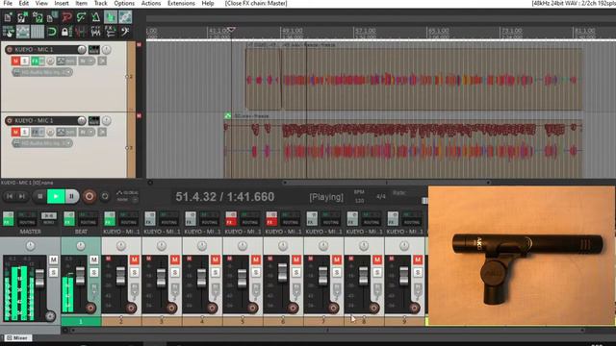The height and width of the screenshot is (346, 616).
Task: Open green FX button on track 2 panel
Action: tap(35, 62)
